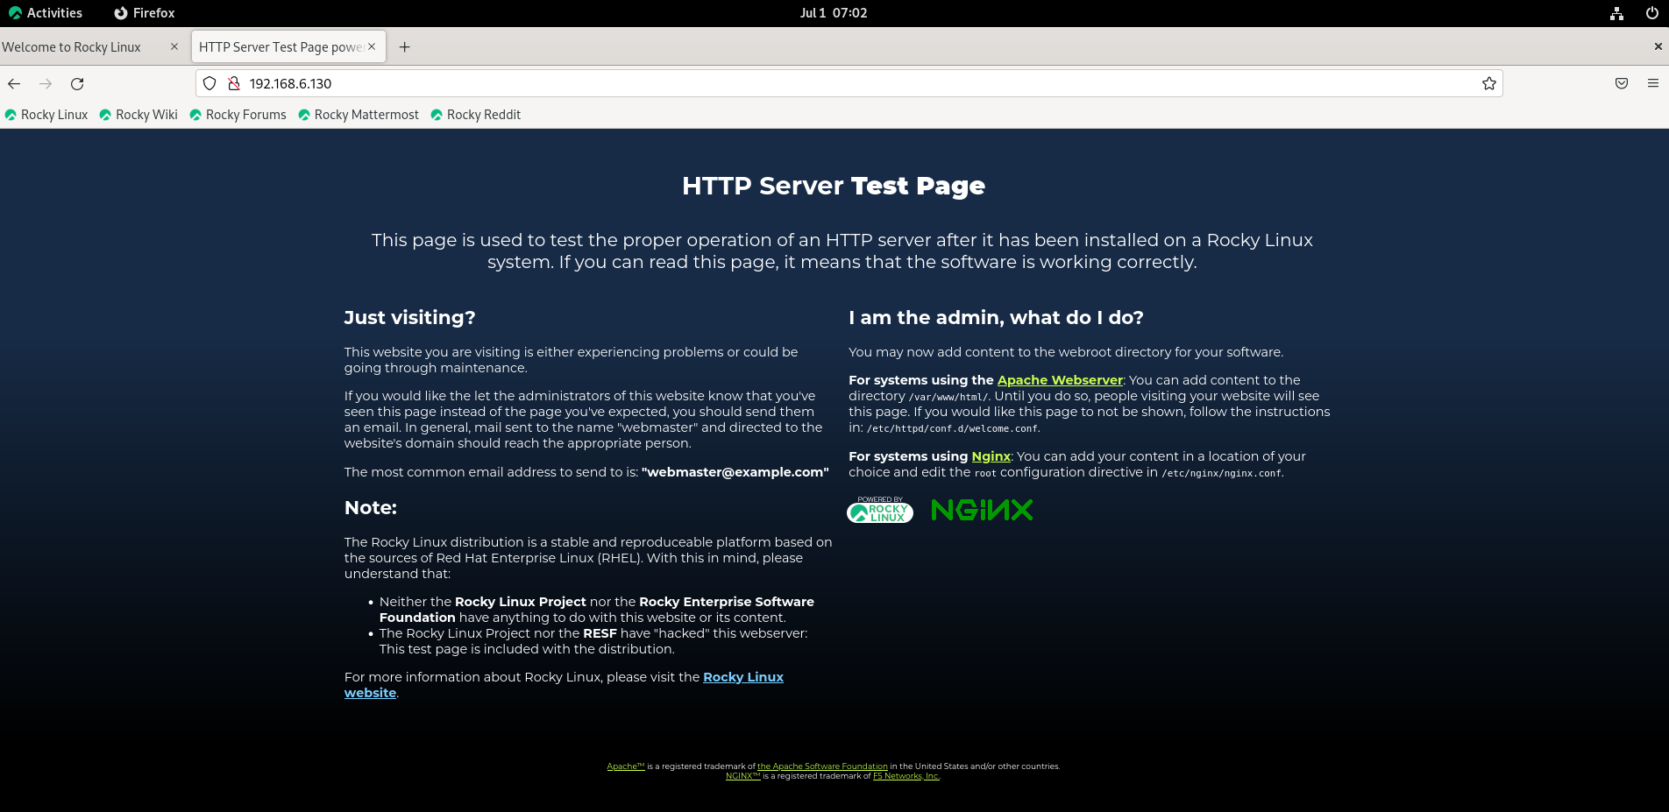The height and width of the screenshot is (812, 1669).
Task: Click the /etc/httpd/conf.d/welcome.conf path text
Action: pyautogui.click(x=953, y=428)
